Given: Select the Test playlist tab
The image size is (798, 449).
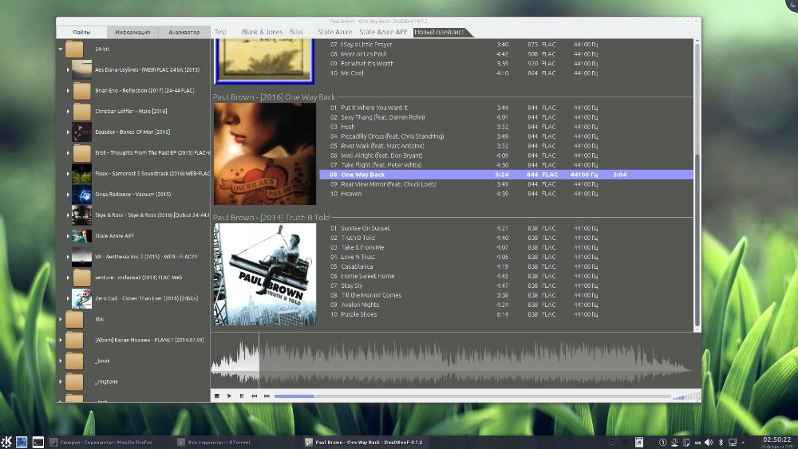Looking at the screenshot, I should pos(220,32).
